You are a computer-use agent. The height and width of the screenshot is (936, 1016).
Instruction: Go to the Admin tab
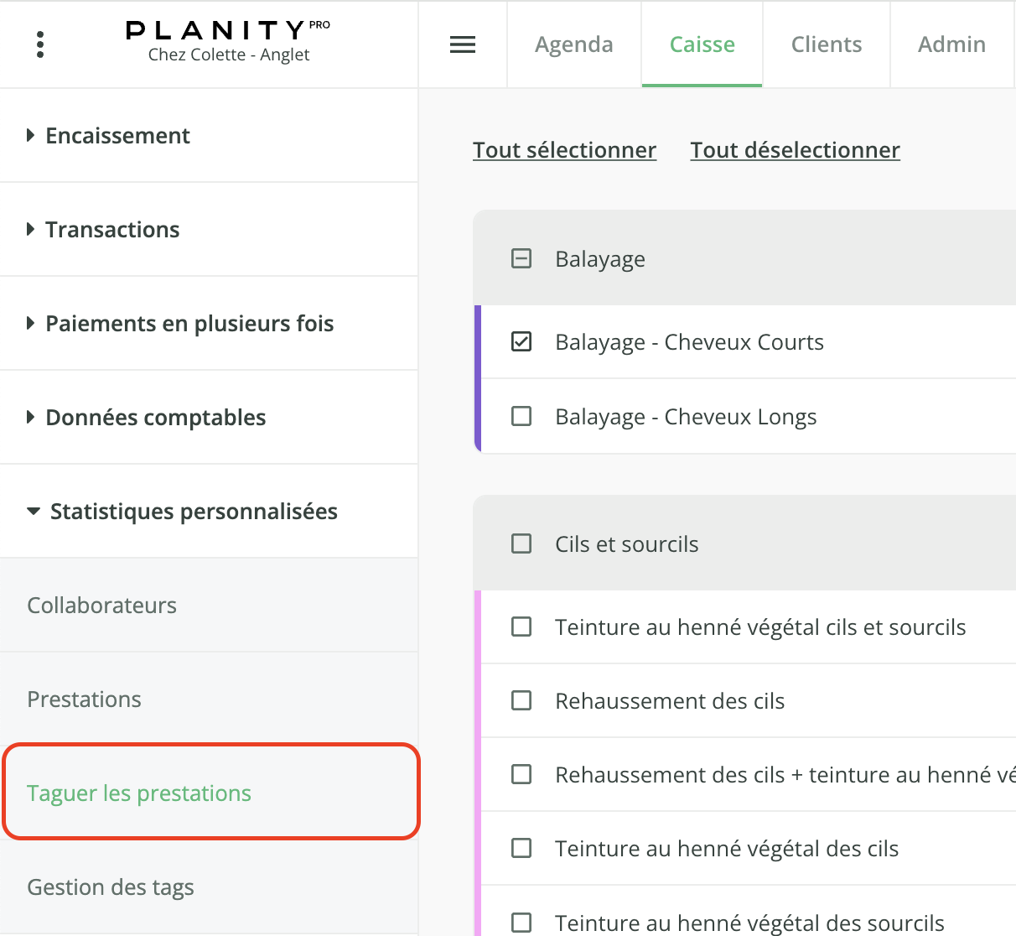point(951,44)
